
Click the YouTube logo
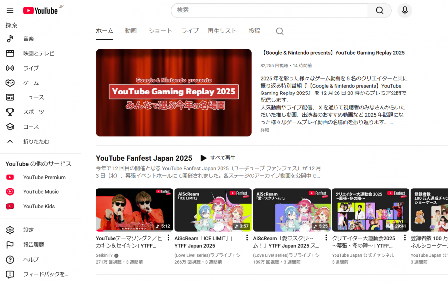pos(40,11)
